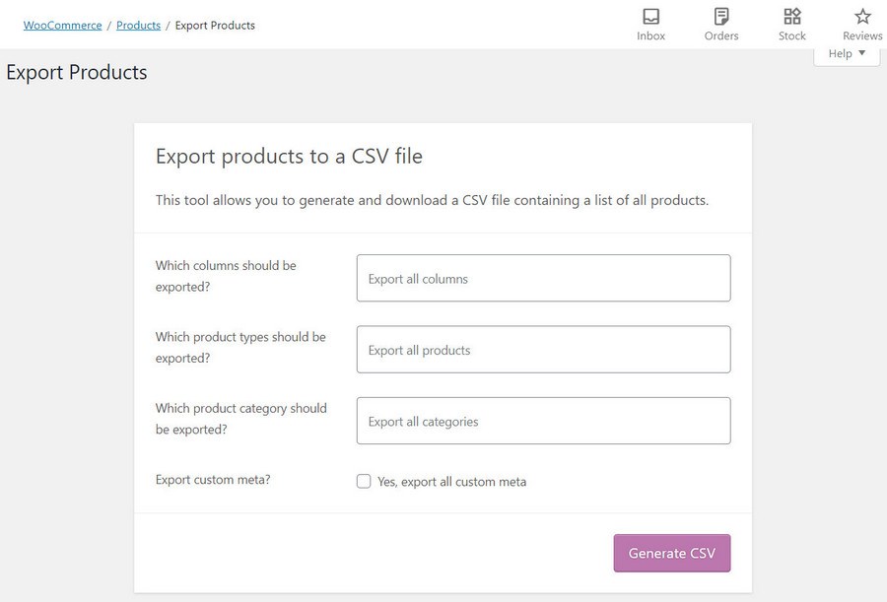Click the Inbox label in the header
The width and height of the screenshot is (887, 602).
(x=650, y=36)
